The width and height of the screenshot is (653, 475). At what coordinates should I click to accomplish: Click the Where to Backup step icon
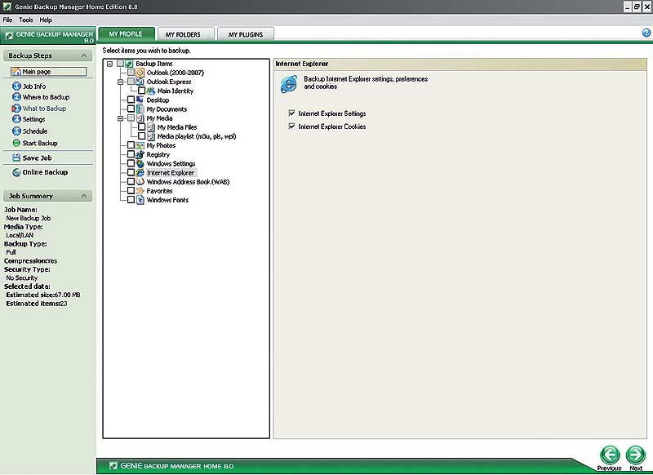click(16, 97)
